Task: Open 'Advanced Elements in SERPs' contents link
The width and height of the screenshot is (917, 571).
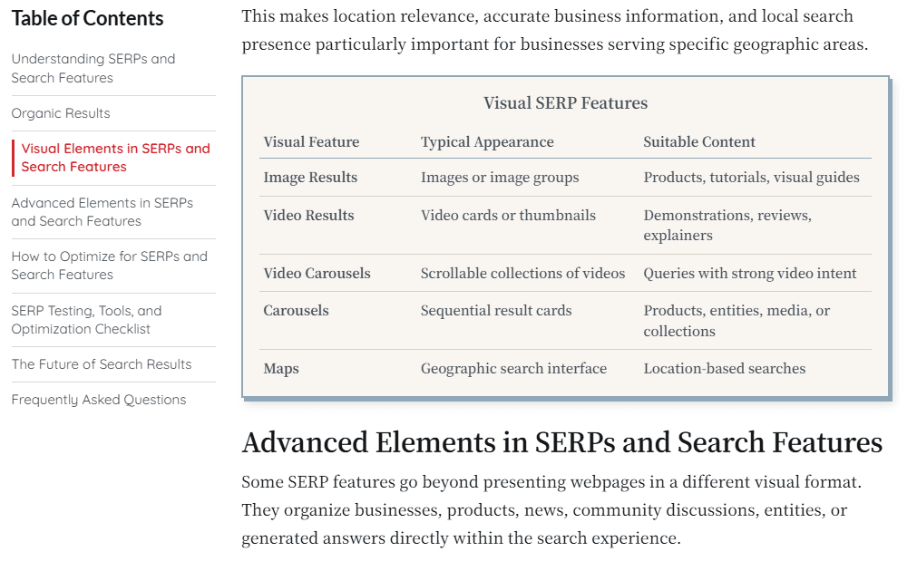Action: [102, 212]
